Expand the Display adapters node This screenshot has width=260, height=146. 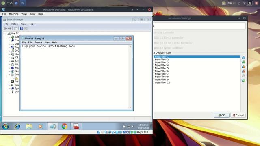[9, 47]
